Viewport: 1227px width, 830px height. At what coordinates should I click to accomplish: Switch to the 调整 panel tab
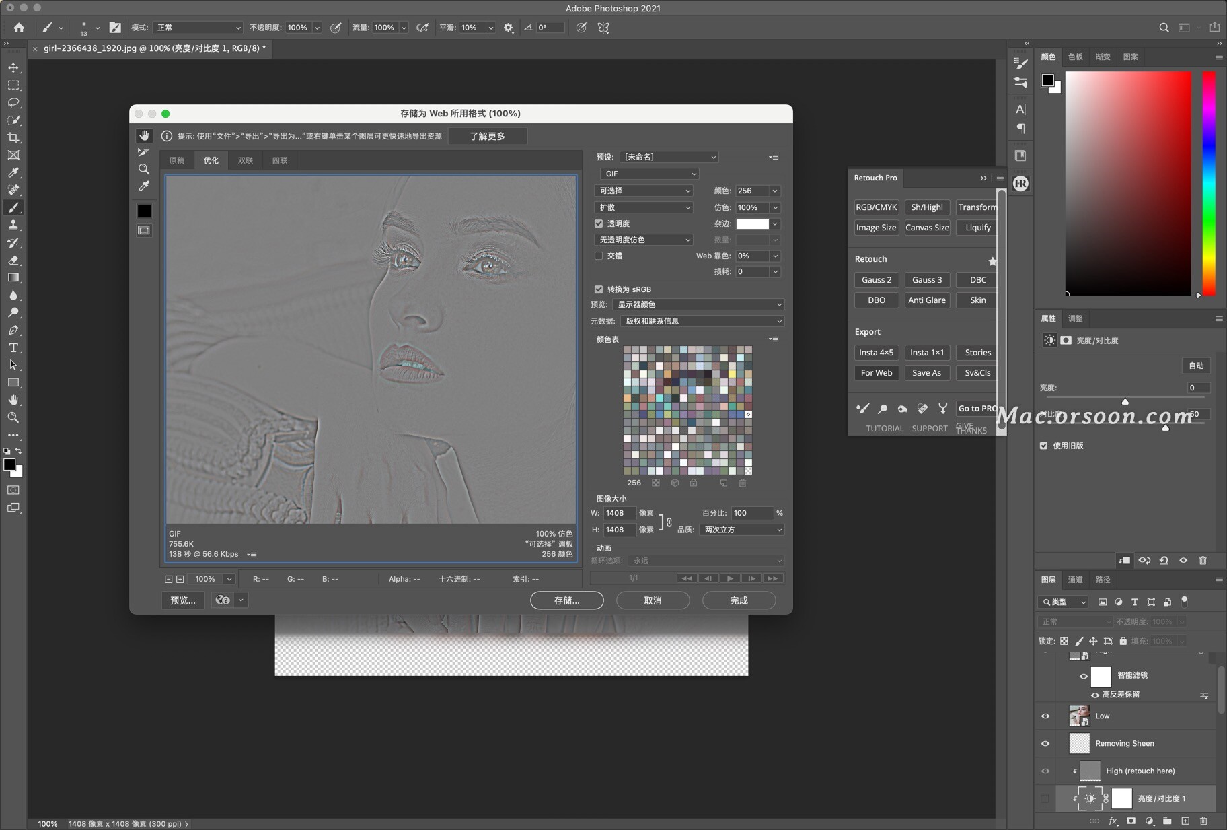pyautogui.click(x=1076, y=318)
